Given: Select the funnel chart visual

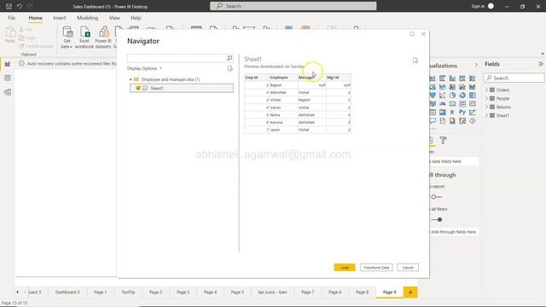Looking at the screenshot, I should [x=433, y=95].
